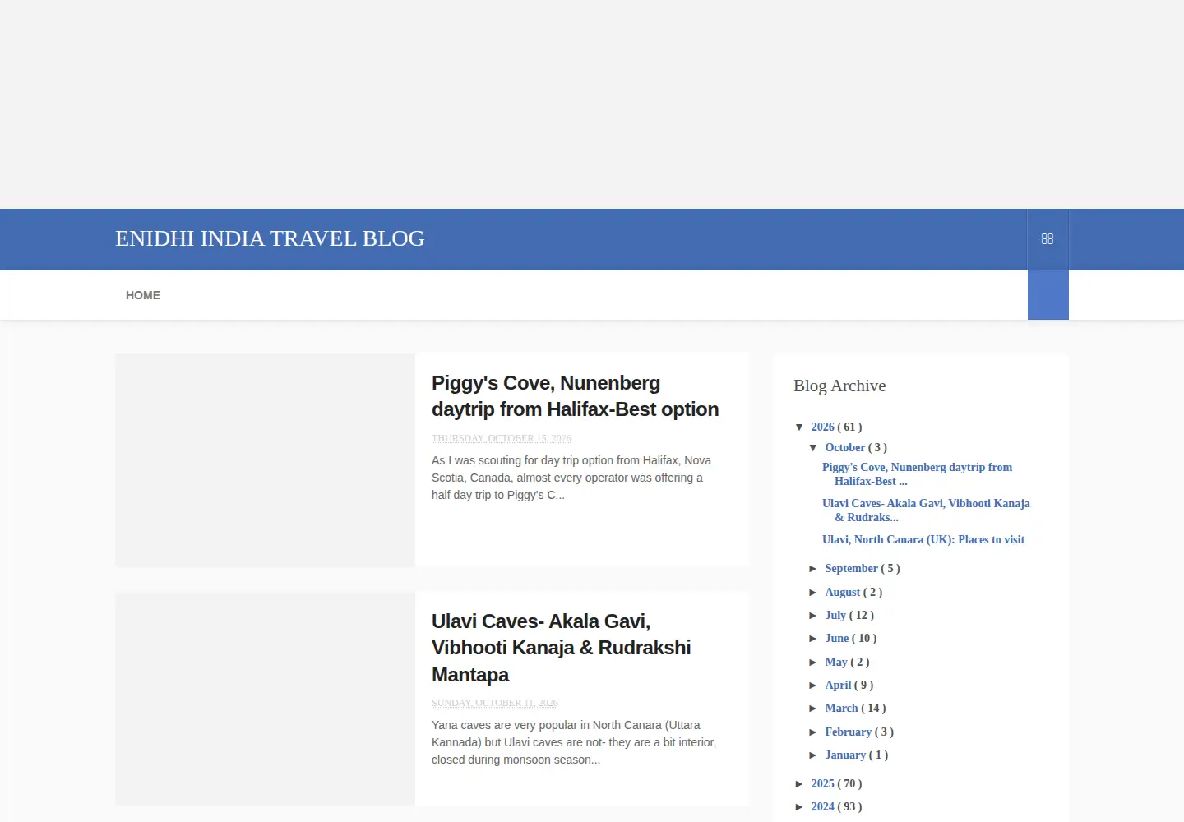The image size is (1184, 822).
Task: Open the Ulavi Caves- Akala Gavi post title
Action: 561,648
